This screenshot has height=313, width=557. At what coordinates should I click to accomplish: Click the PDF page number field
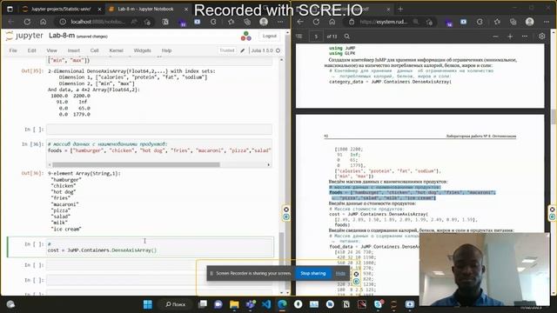coord(316,37)
